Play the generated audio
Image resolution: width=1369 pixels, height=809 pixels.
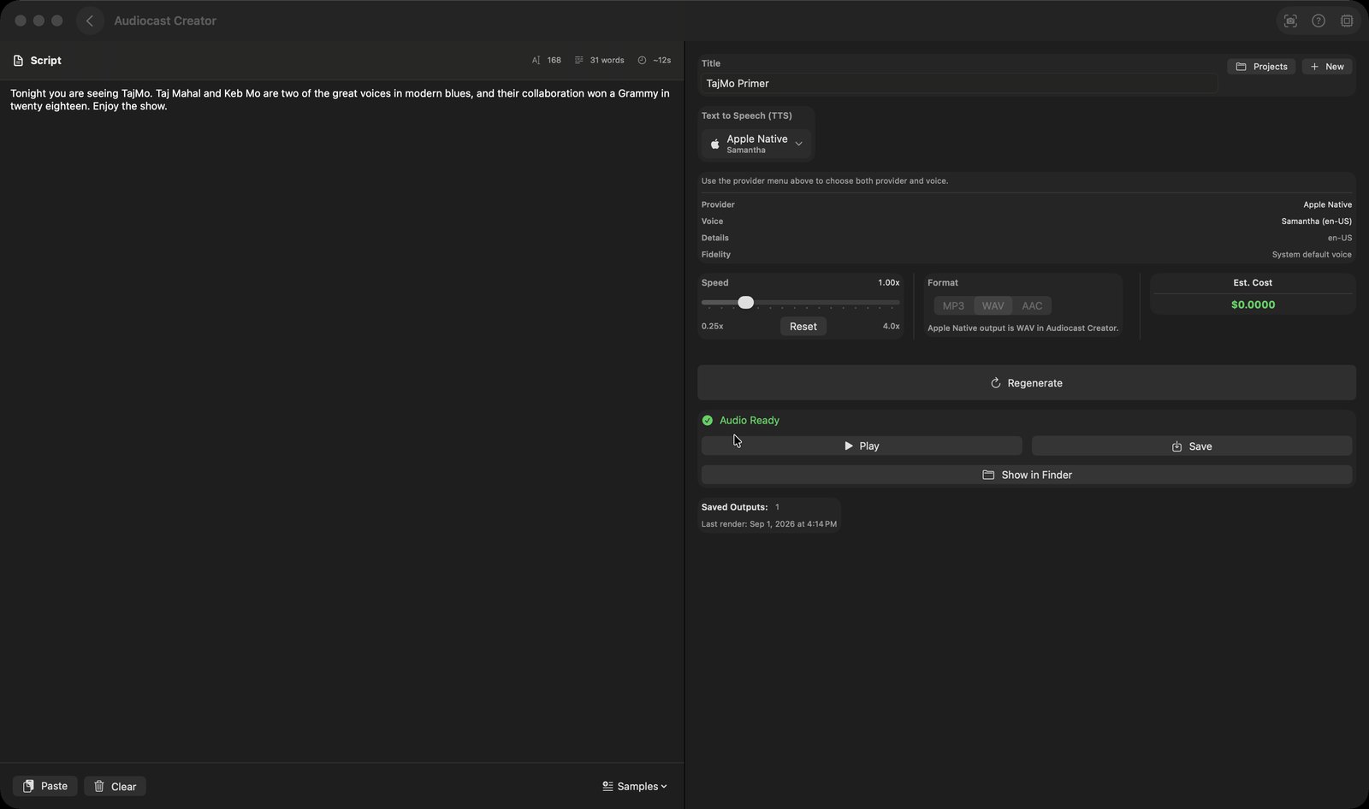(x=862, y=446)
